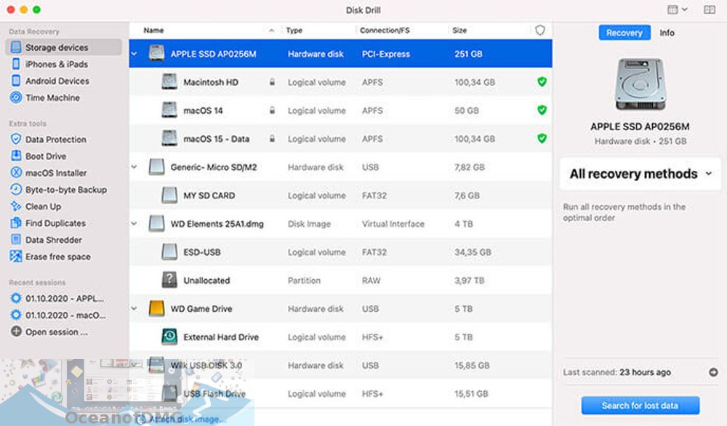Click Search for lost data button
This screenshot has width=727, height=426.
(640, 406)
